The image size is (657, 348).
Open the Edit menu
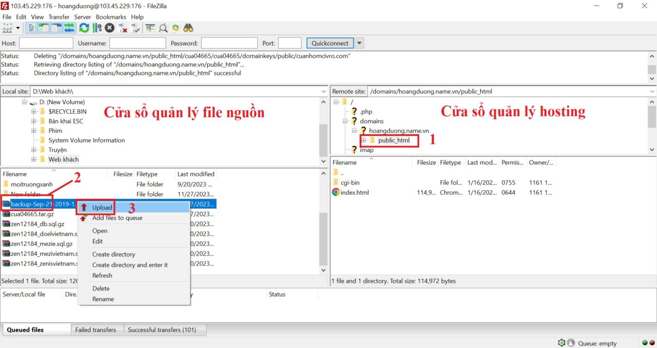tap(21, 17)
